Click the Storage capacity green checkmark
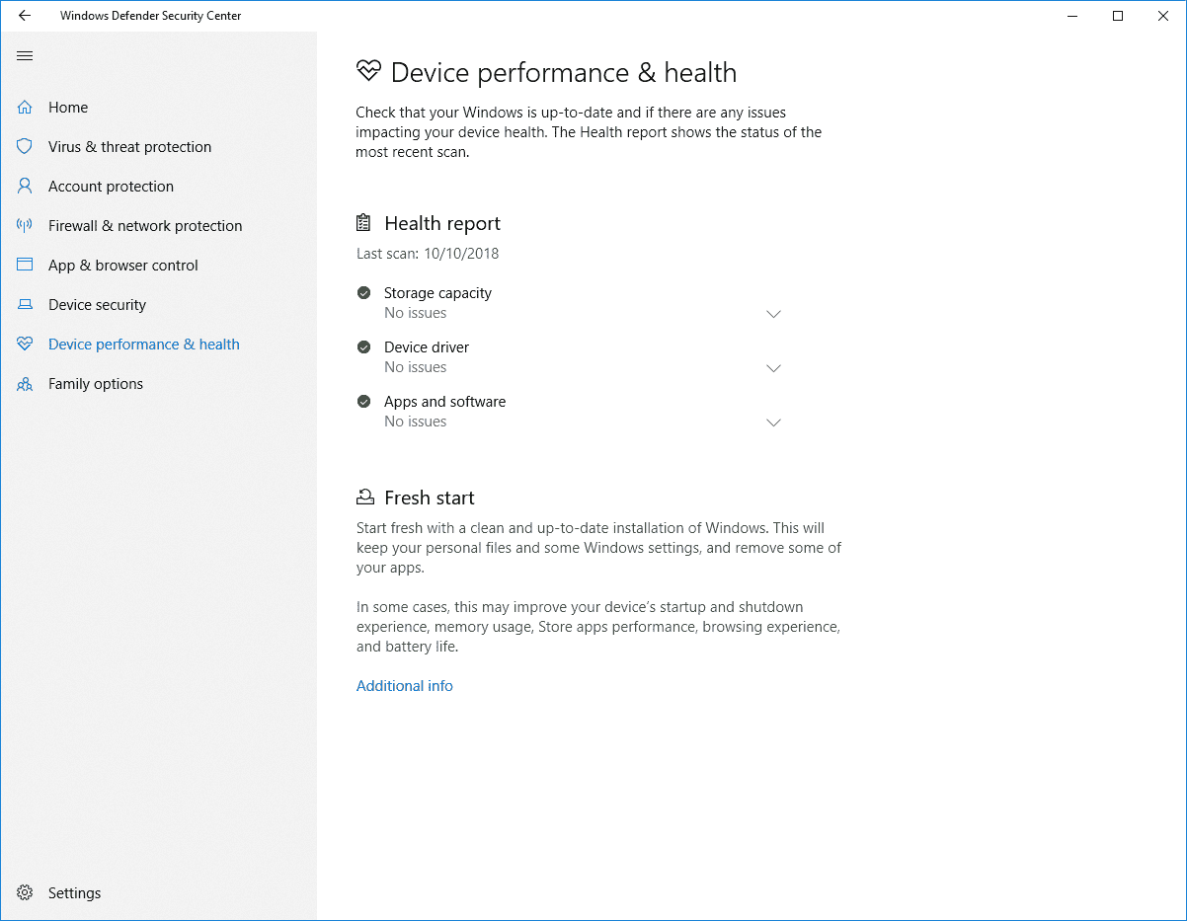The image size is (1187, 921). pyautogui.click(x=364, y=293)
